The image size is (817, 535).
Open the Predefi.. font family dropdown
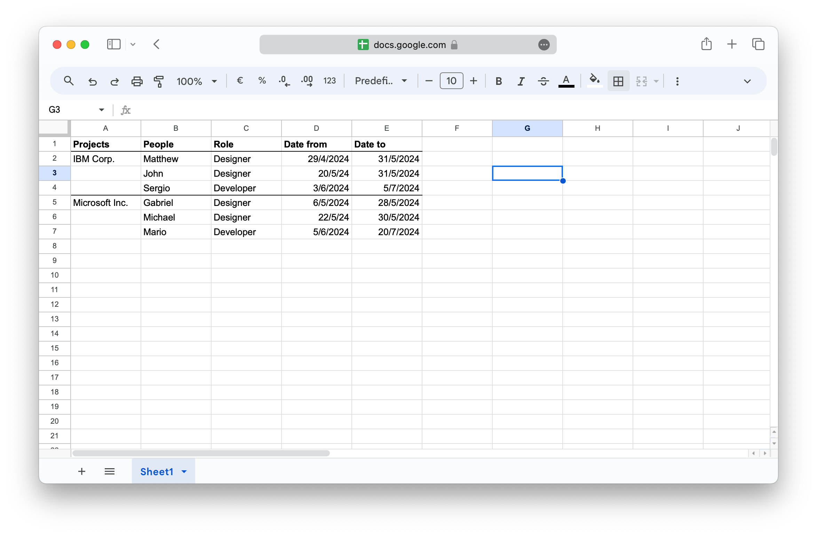(x=381, y=81)
